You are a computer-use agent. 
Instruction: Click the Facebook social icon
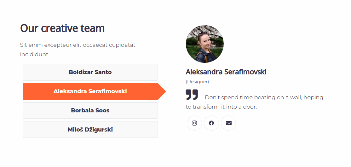point(211,123)
